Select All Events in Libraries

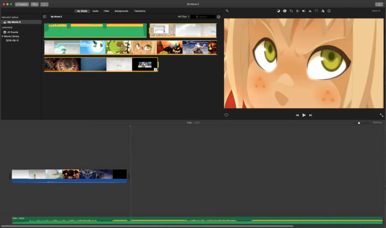[13, 32]
